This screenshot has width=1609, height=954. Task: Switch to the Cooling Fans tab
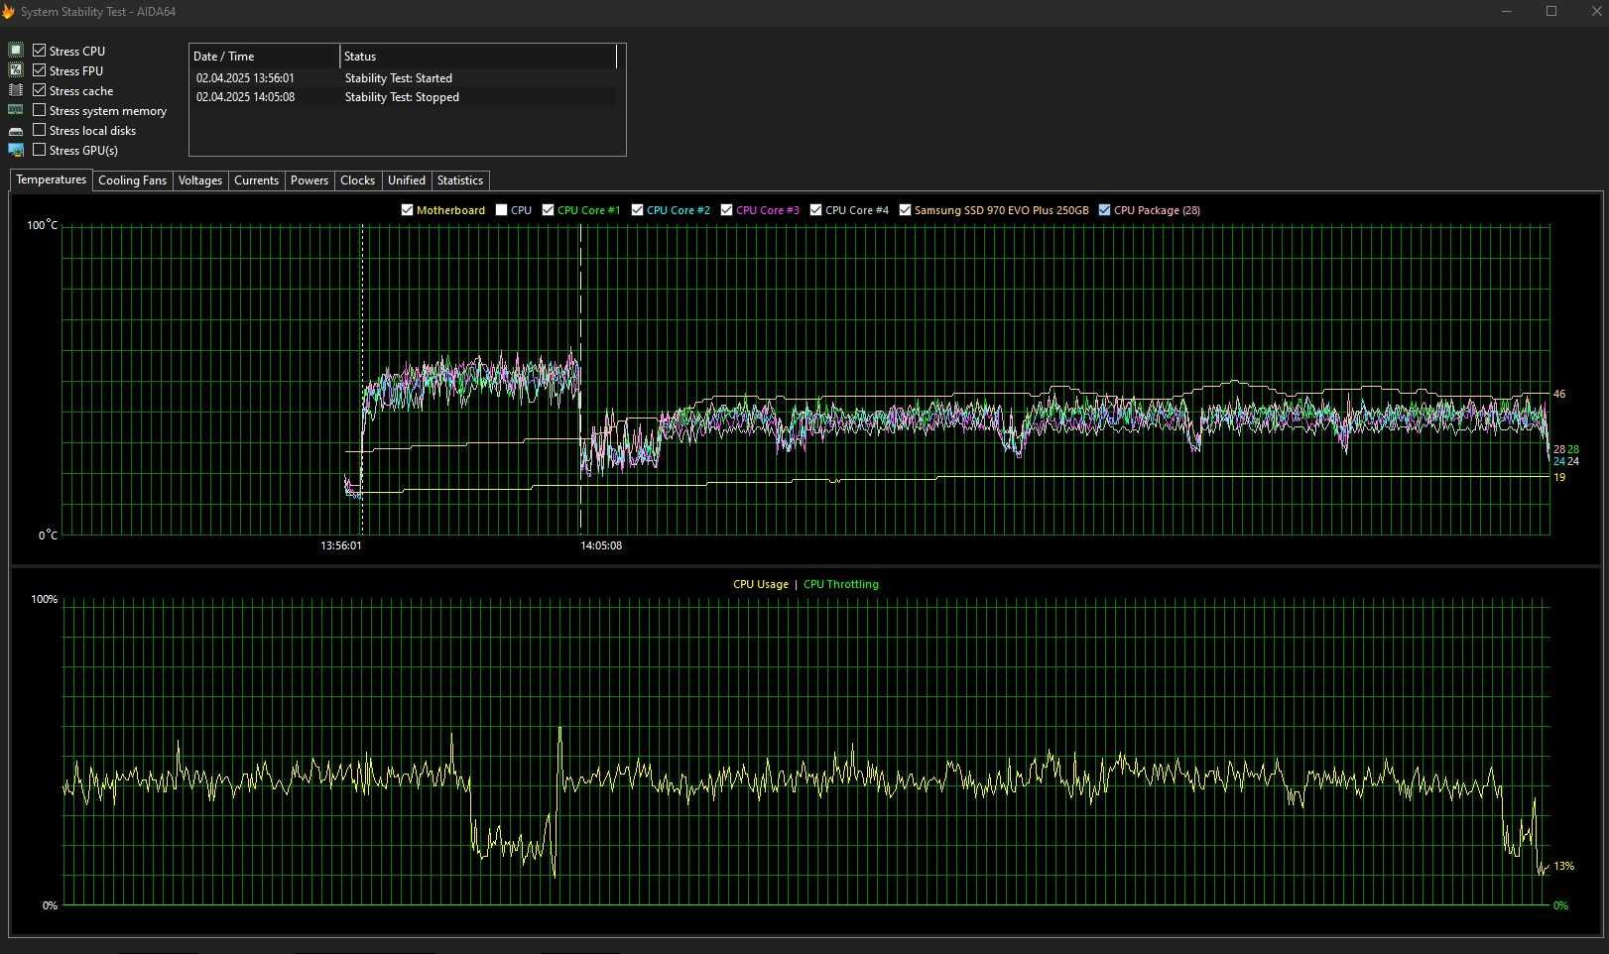coord(133,180)
